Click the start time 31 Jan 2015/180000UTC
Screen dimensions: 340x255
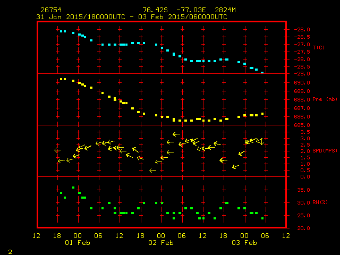coord(81,17)
